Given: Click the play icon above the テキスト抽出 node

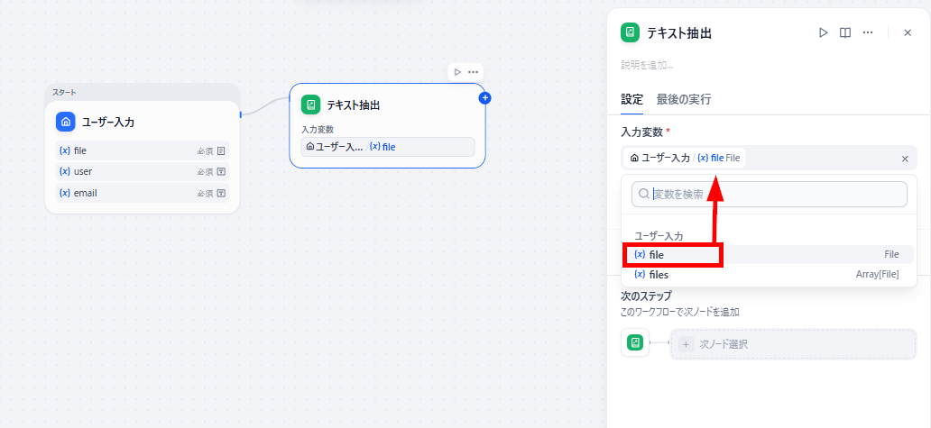Looking at the screenshot, I should pos(457,72).
